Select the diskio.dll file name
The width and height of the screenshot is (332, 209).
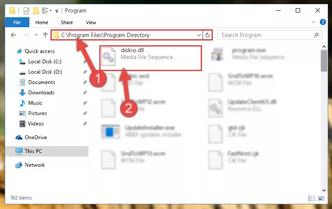point(133,50)
